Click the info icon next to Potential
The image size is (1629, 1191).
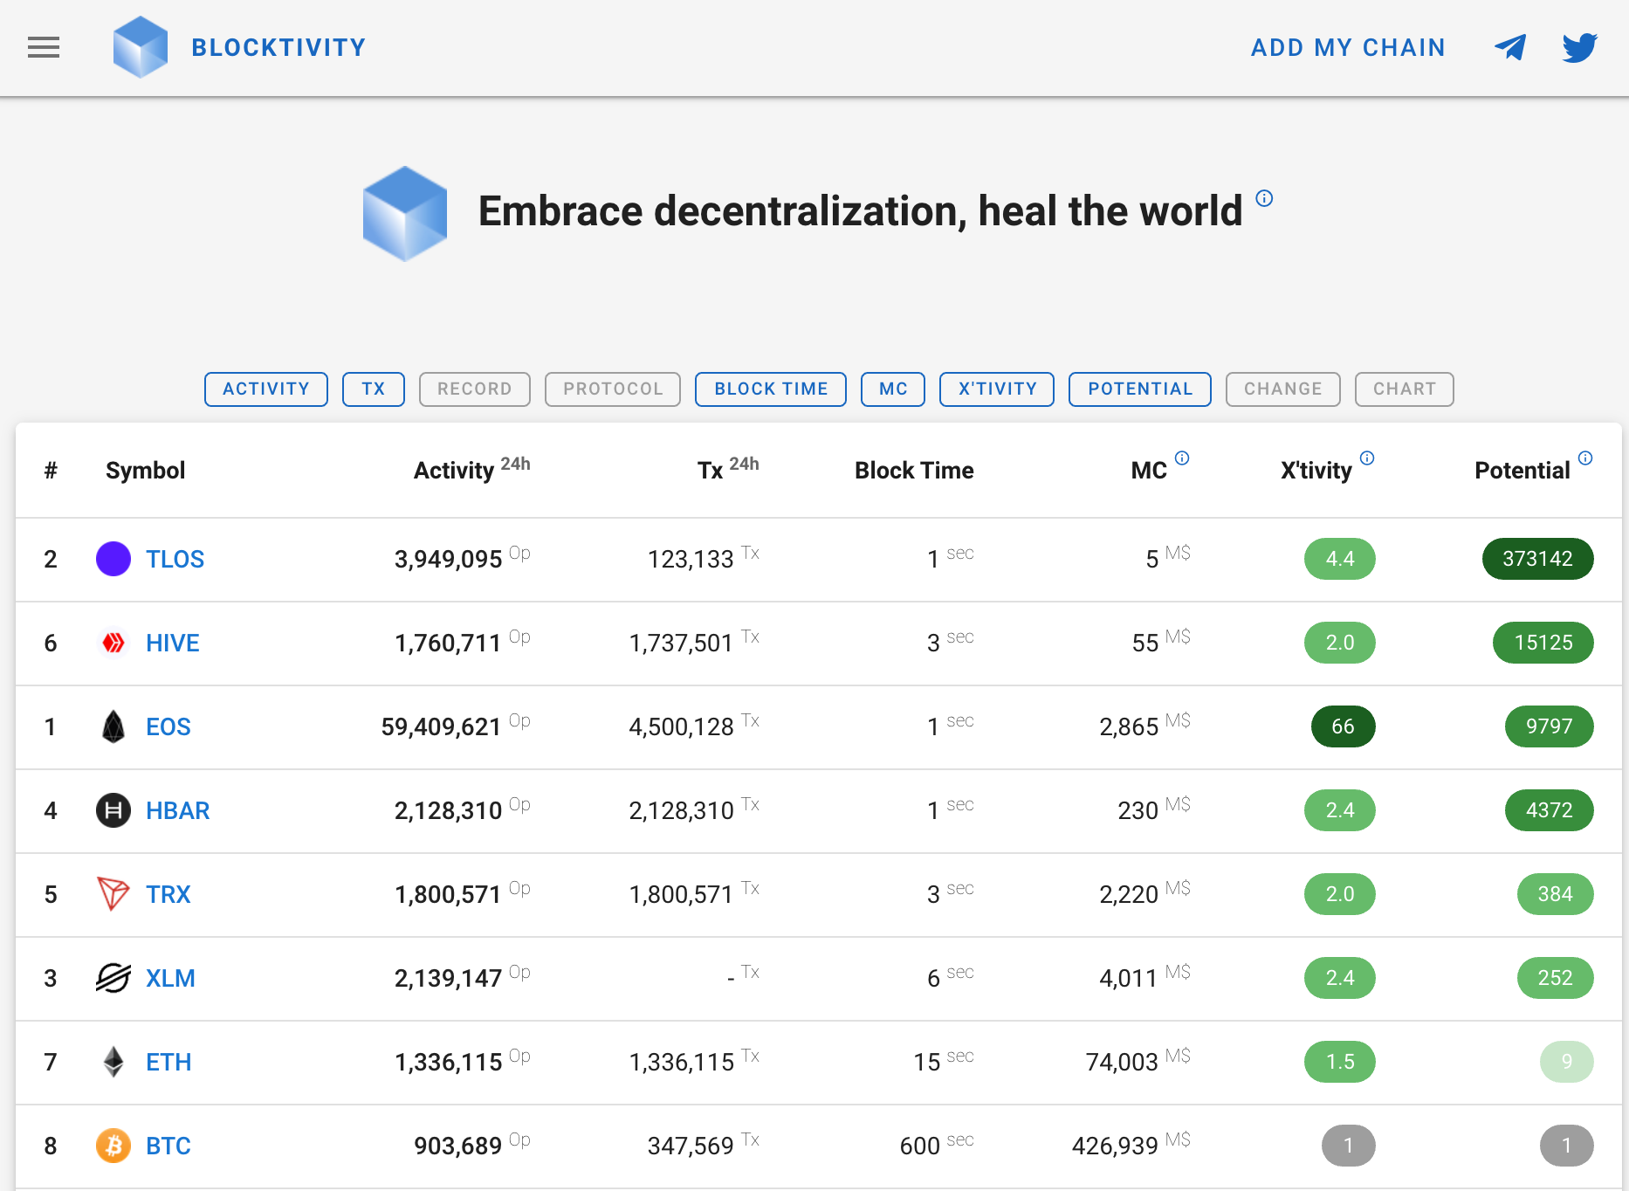pos(1585,458)
